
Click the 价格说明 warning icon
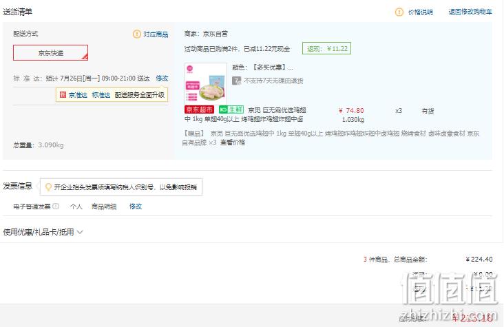point(399,12)
